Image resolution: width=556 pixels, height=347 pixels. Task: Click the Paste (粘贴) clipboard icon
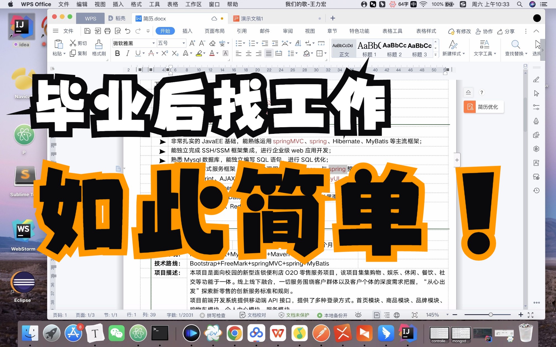click(58, 45)
